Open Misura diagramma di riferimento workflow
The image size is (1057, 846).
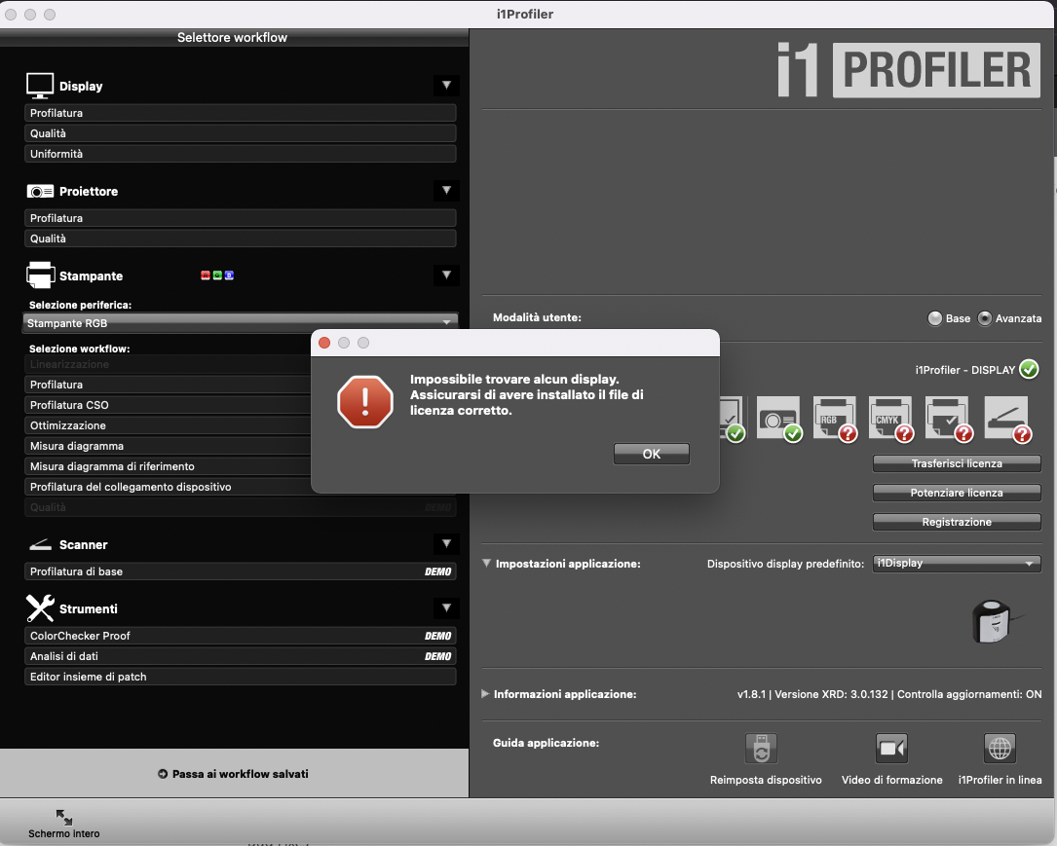168,466
